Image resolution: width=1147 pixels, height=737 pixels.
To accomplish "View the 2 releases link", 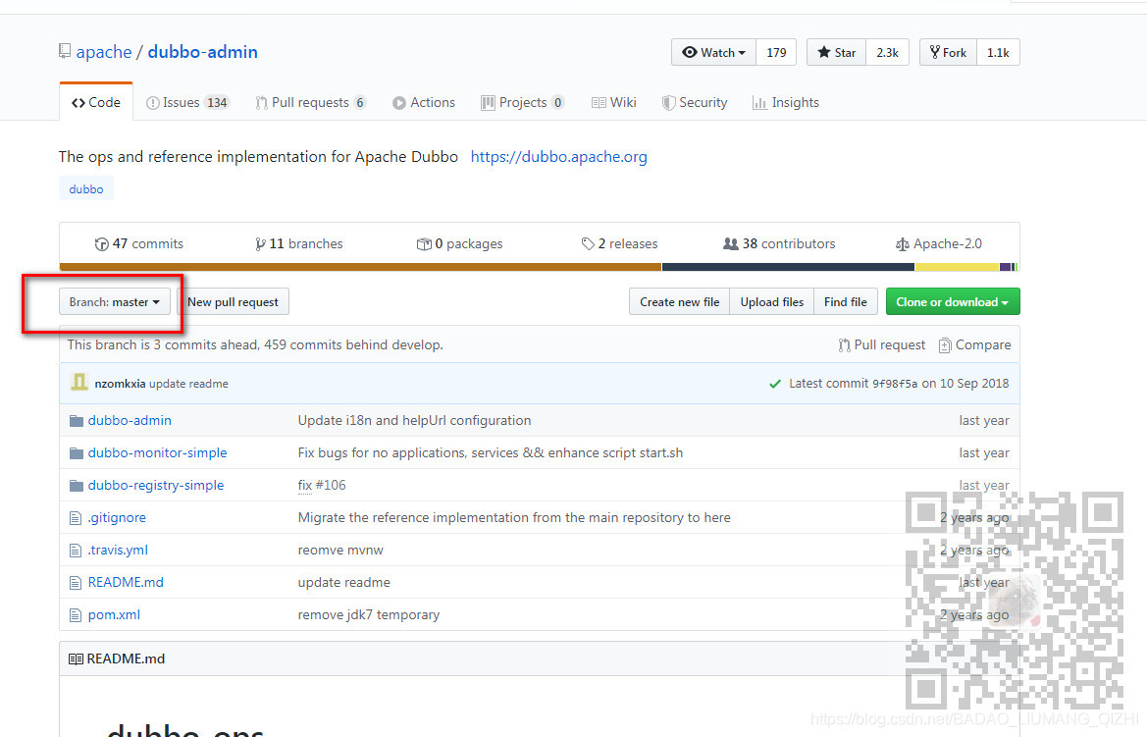I will coord(619,243).
